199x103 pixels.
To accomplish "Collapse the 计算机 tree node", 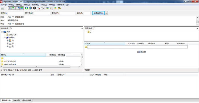I will click(x=5, y=37).
